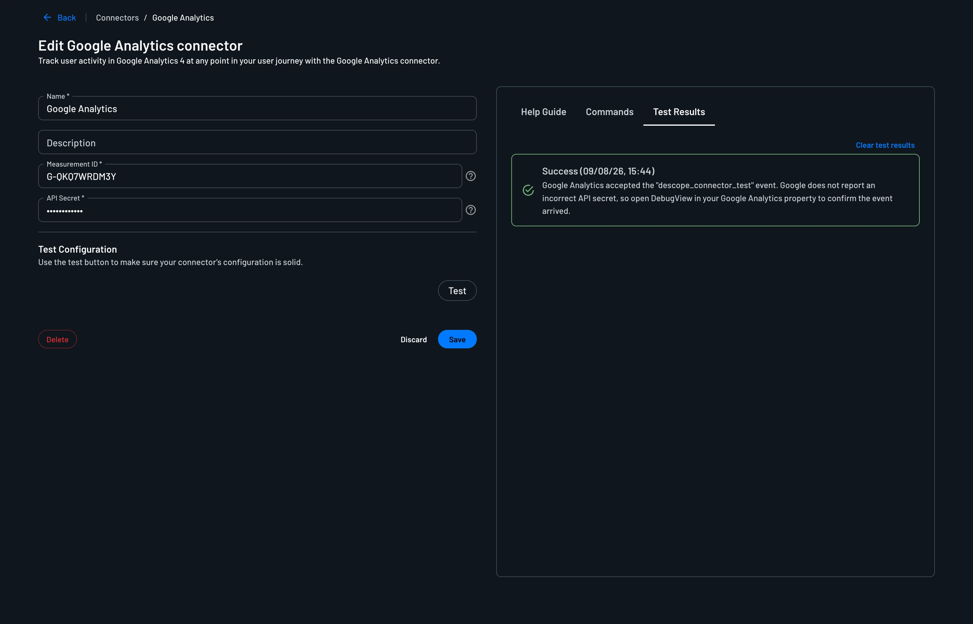
Task: Click the green success checkmark icon
Action: click(x=528, y=190)
